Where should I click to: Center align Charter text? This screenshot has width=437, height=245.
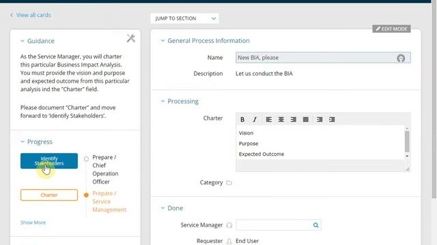pyautogui.click(x=281, y=120)
